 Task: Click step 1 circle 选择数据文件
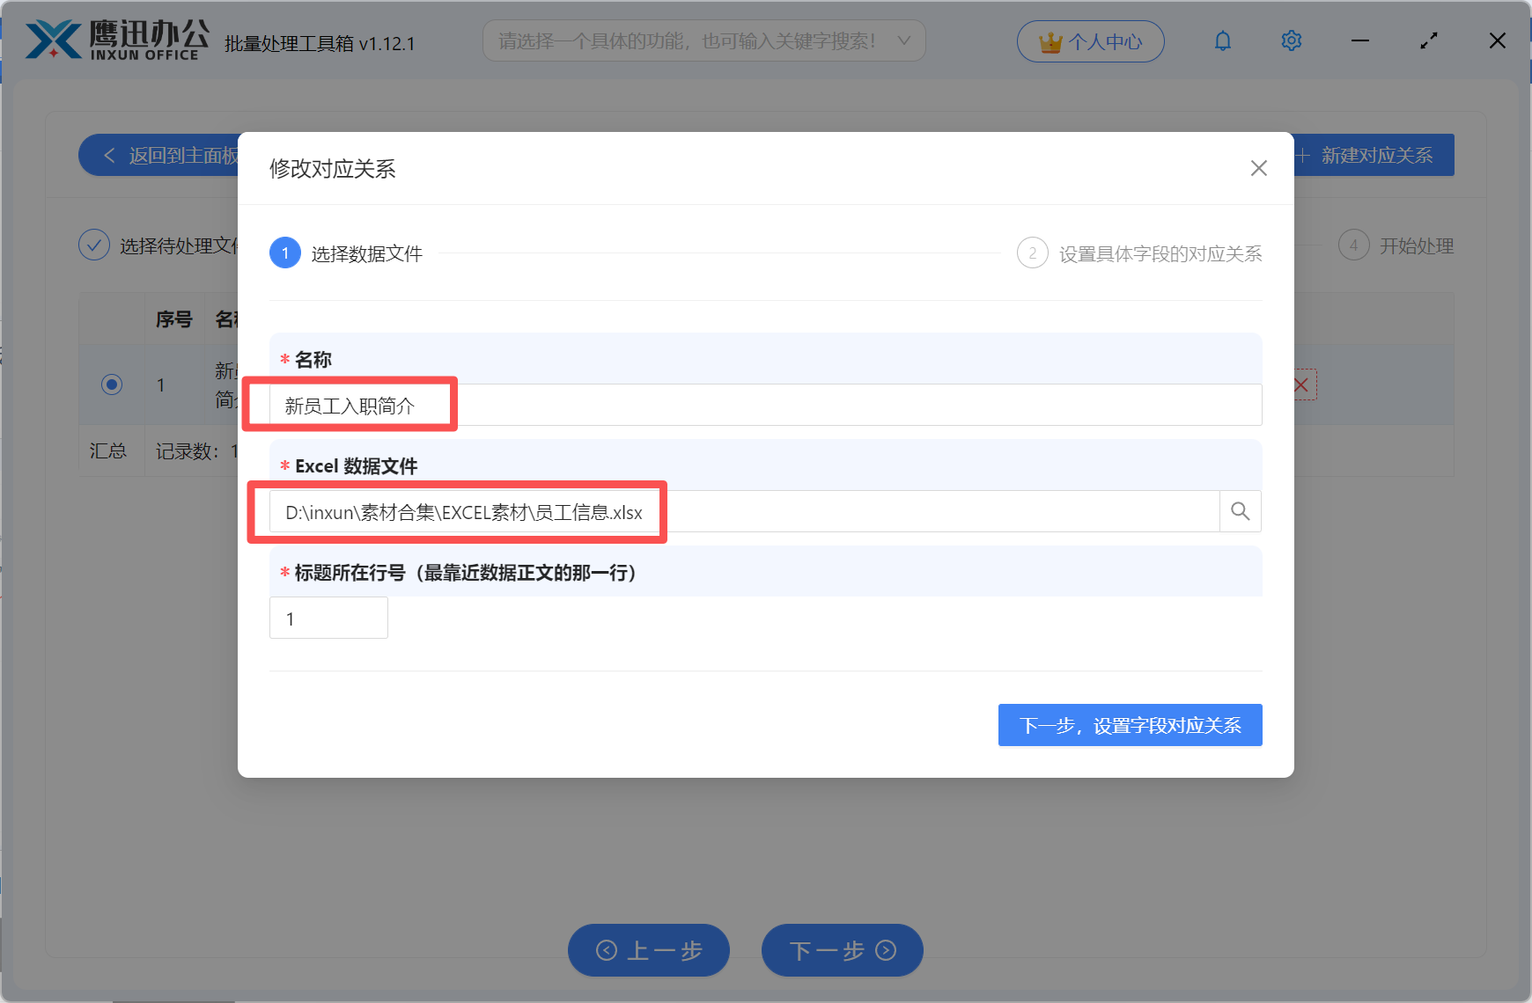(284, 253)
